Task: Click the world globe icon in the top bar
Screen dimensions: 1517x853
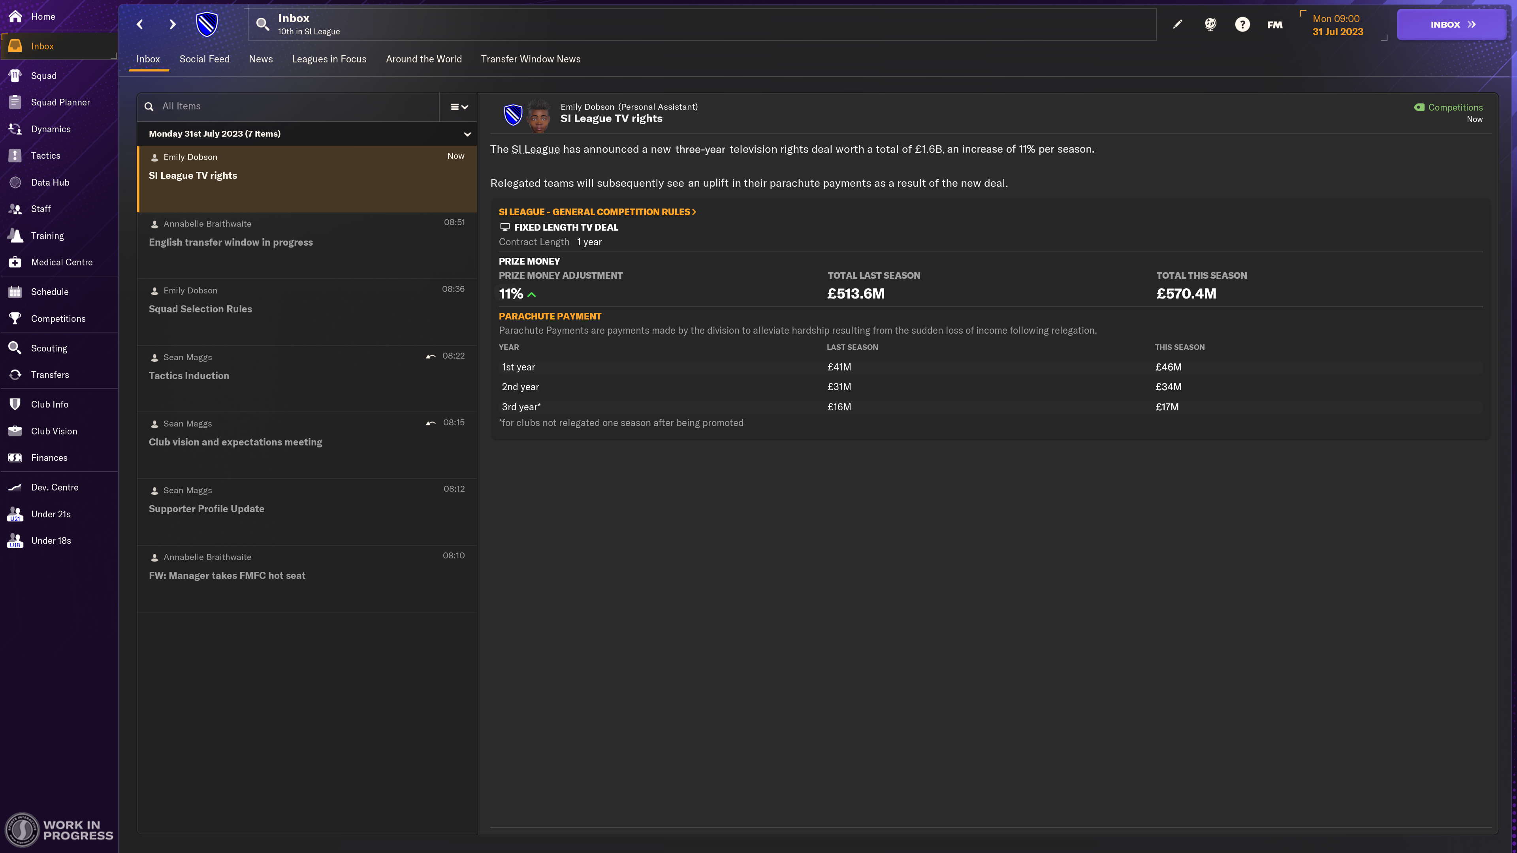Action: 1210,24
